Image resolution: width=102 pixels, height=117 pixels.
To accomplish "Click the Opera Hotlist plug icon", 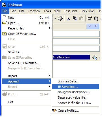I will click(54, 110).
